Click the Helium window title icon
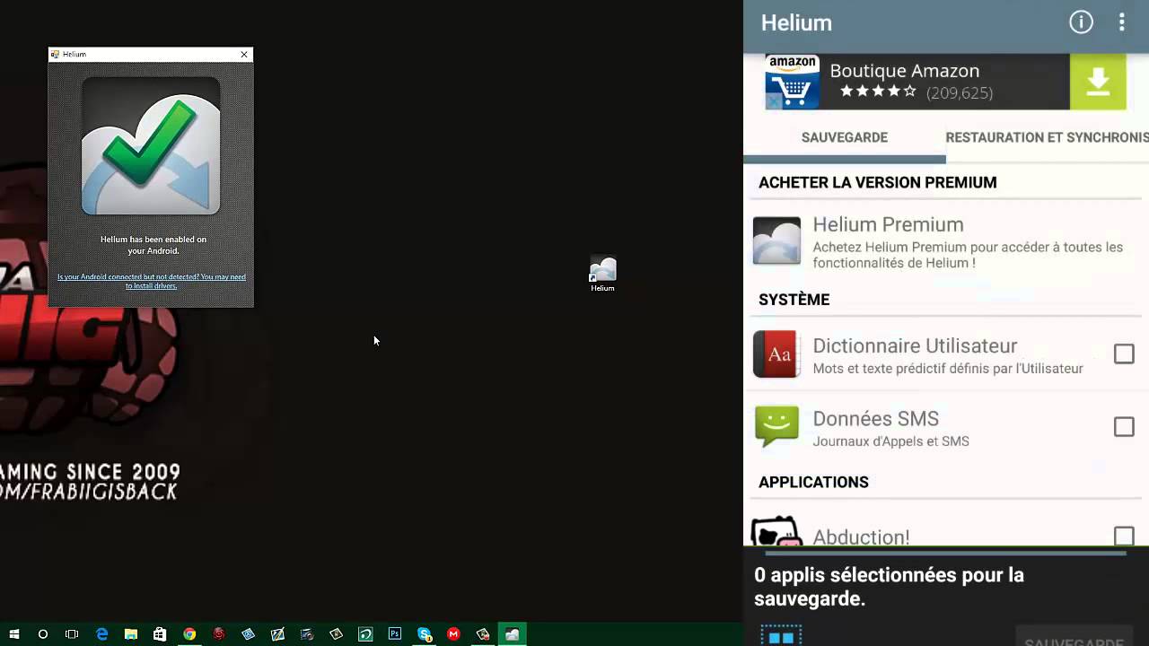This screenshot has width=1149, height=646. pos(56,55)
